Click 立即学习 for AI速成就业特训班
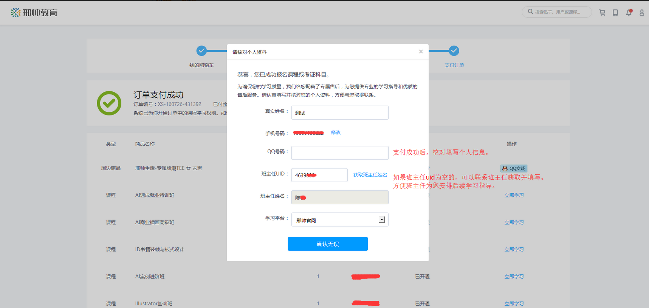Viewport: 649px width, 308px height. click(514, 195)
